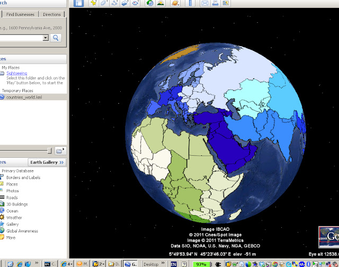Select the My Places folder

11,67
